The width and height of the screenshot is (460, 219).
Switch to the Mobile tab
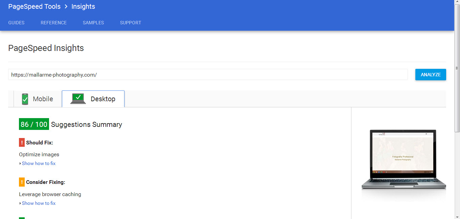point(38,99)
